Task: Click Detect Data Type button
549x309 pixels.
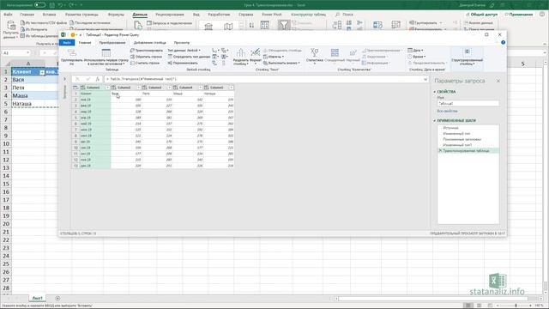Action: pos(189,57)
